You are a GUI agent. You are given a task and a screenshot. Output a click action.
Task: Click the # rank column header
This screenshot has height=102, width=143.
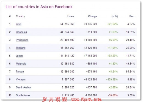click(x=10, y=16)
